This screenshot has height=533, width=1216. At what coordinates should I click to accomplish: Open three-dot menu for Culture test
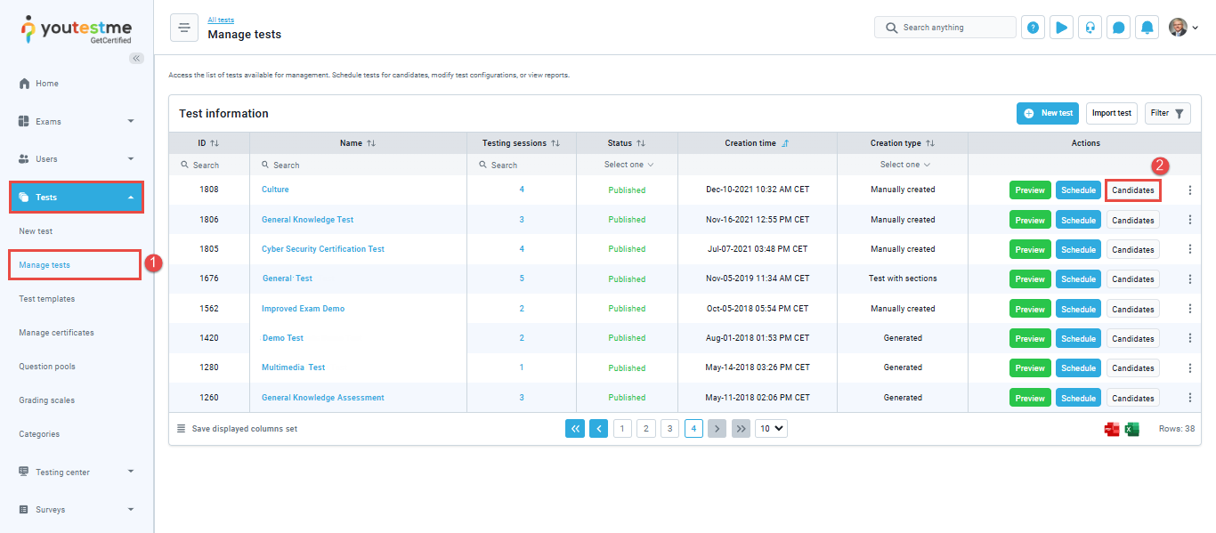1190,190
